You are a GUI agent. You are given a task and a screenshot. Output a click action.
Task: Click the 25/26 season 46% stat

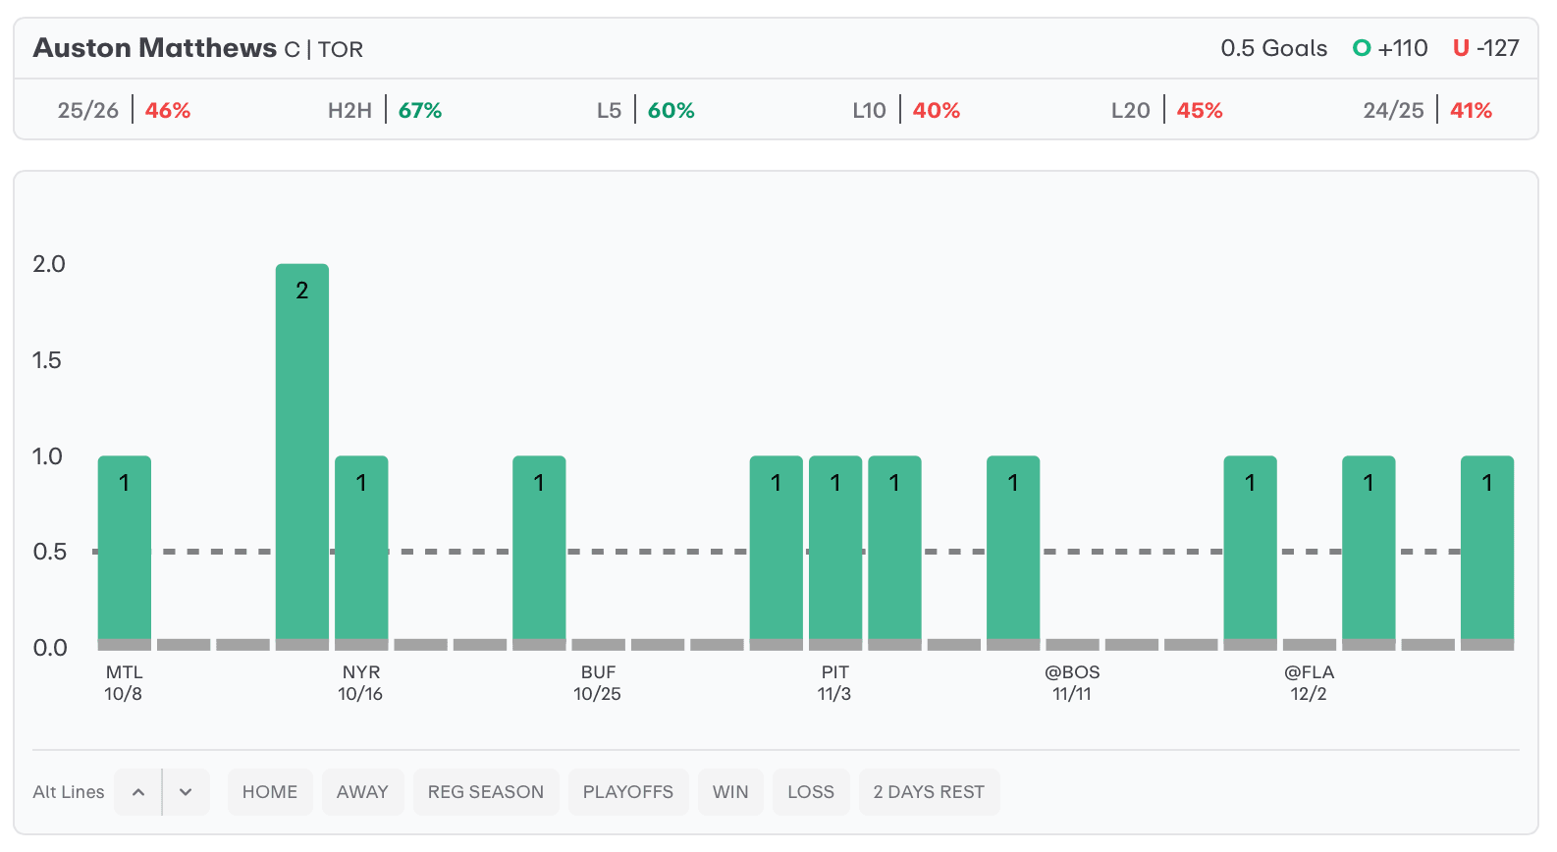click(124, 110)
